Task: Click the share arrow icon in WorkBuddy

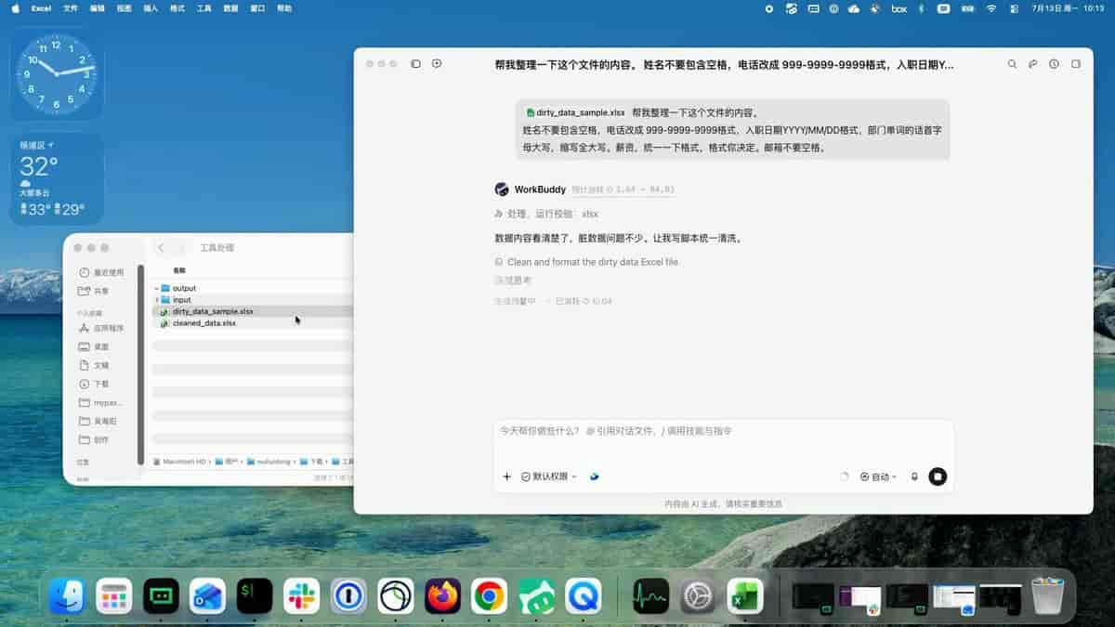Action: 1033,64
